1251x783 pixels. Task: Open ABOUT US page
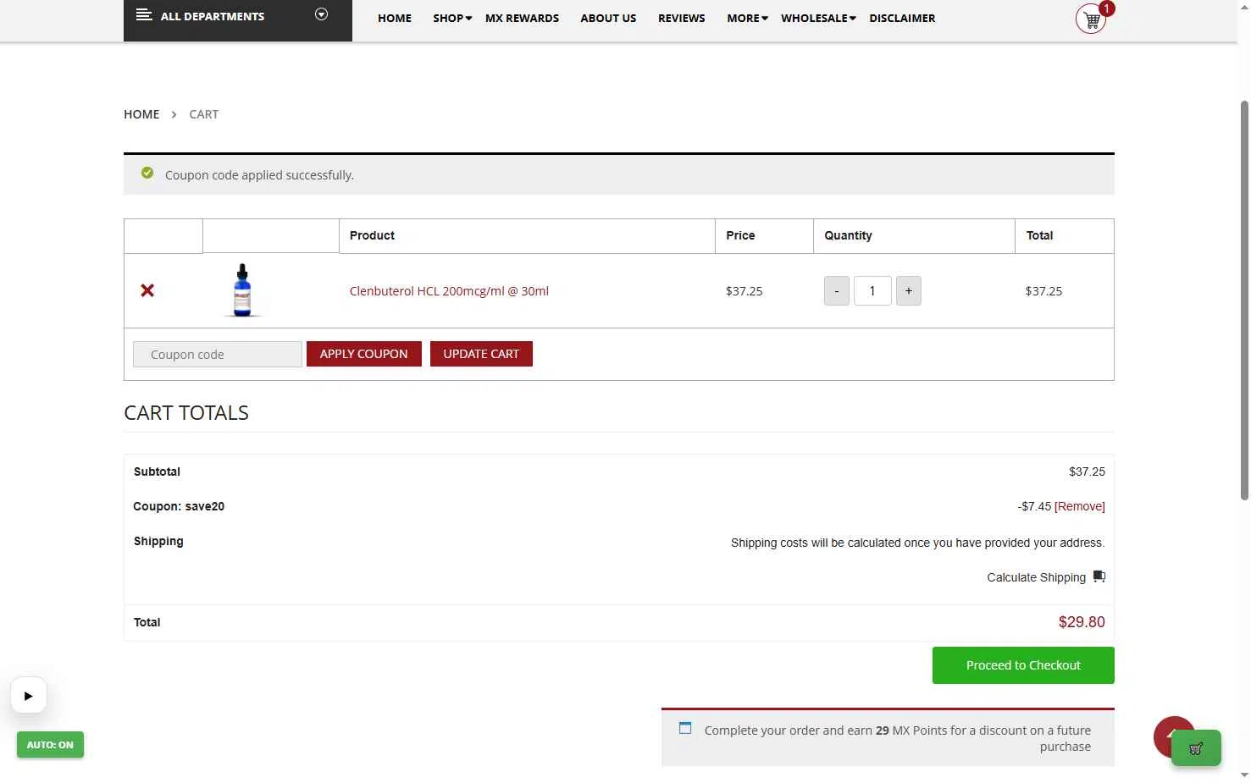coord(608,18)
